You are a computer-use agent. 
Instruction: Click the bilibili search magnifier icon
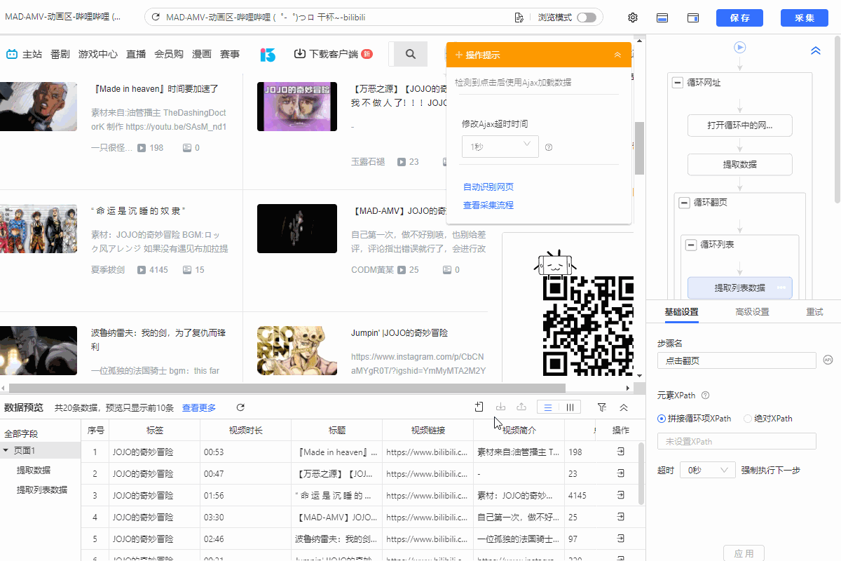coord(411,54)
